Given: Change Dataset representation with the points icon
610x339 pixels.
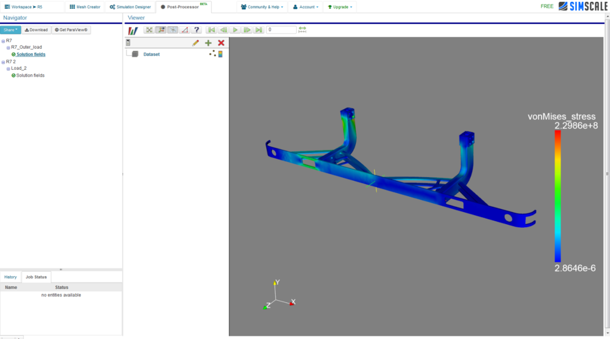Looking at the screenshot, I should click(212, 54).
